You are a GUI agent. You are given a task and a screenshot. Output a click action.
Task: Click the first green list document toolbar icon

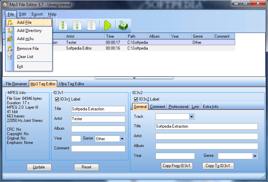63,25
